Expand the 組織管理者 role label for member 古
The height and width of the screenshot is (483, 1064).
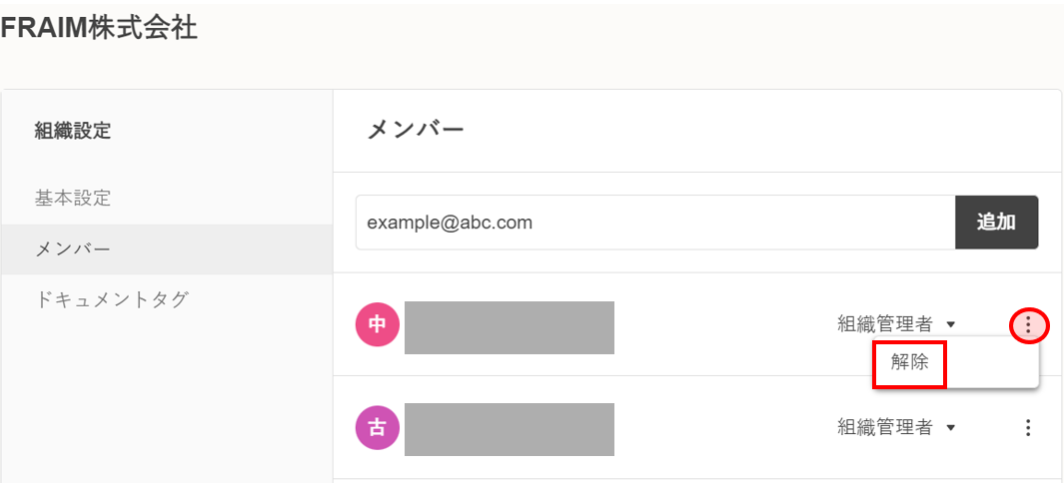(884, 428)
